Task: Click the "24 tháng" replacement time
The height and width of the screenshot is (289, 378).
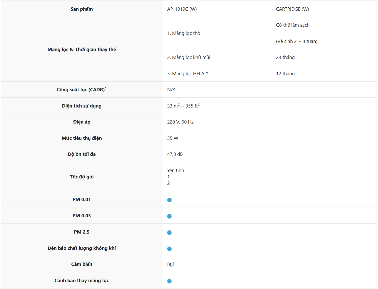Action: coord(285,57)
